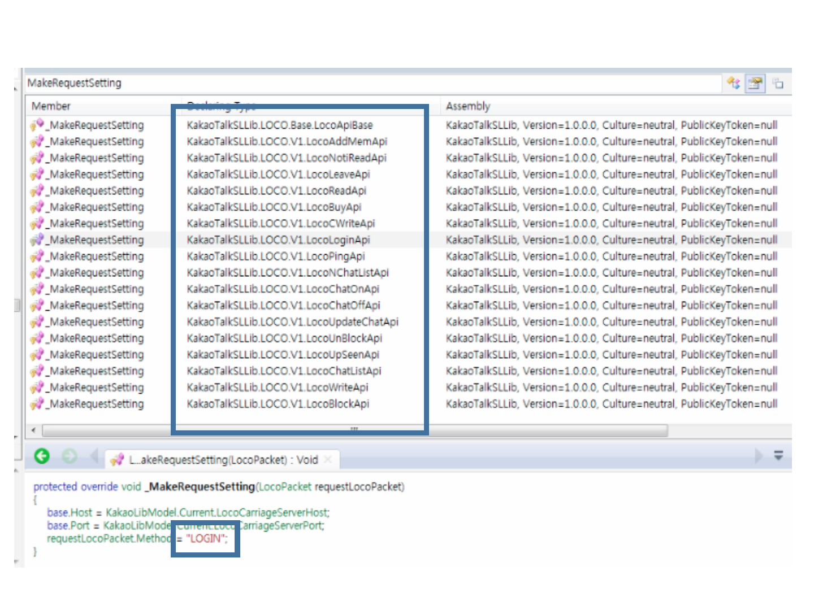The image size is (814, 610).
Task: Click the method icon in the LocoNChatListApi row
Action: point(37,272)
